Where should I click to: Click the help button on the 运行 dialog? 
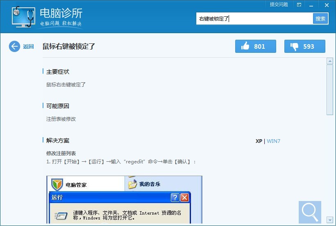[x=175, y=197]
